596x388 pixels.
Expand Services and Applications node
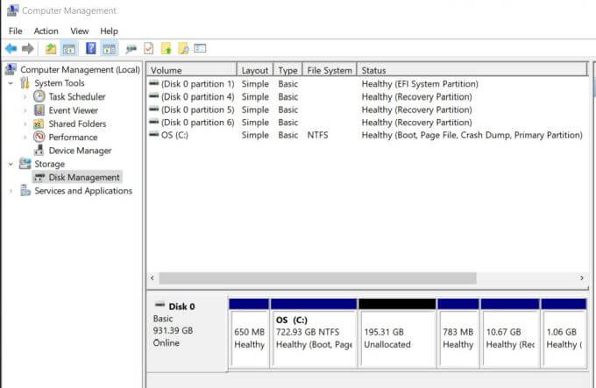click(x=11, y=191)
